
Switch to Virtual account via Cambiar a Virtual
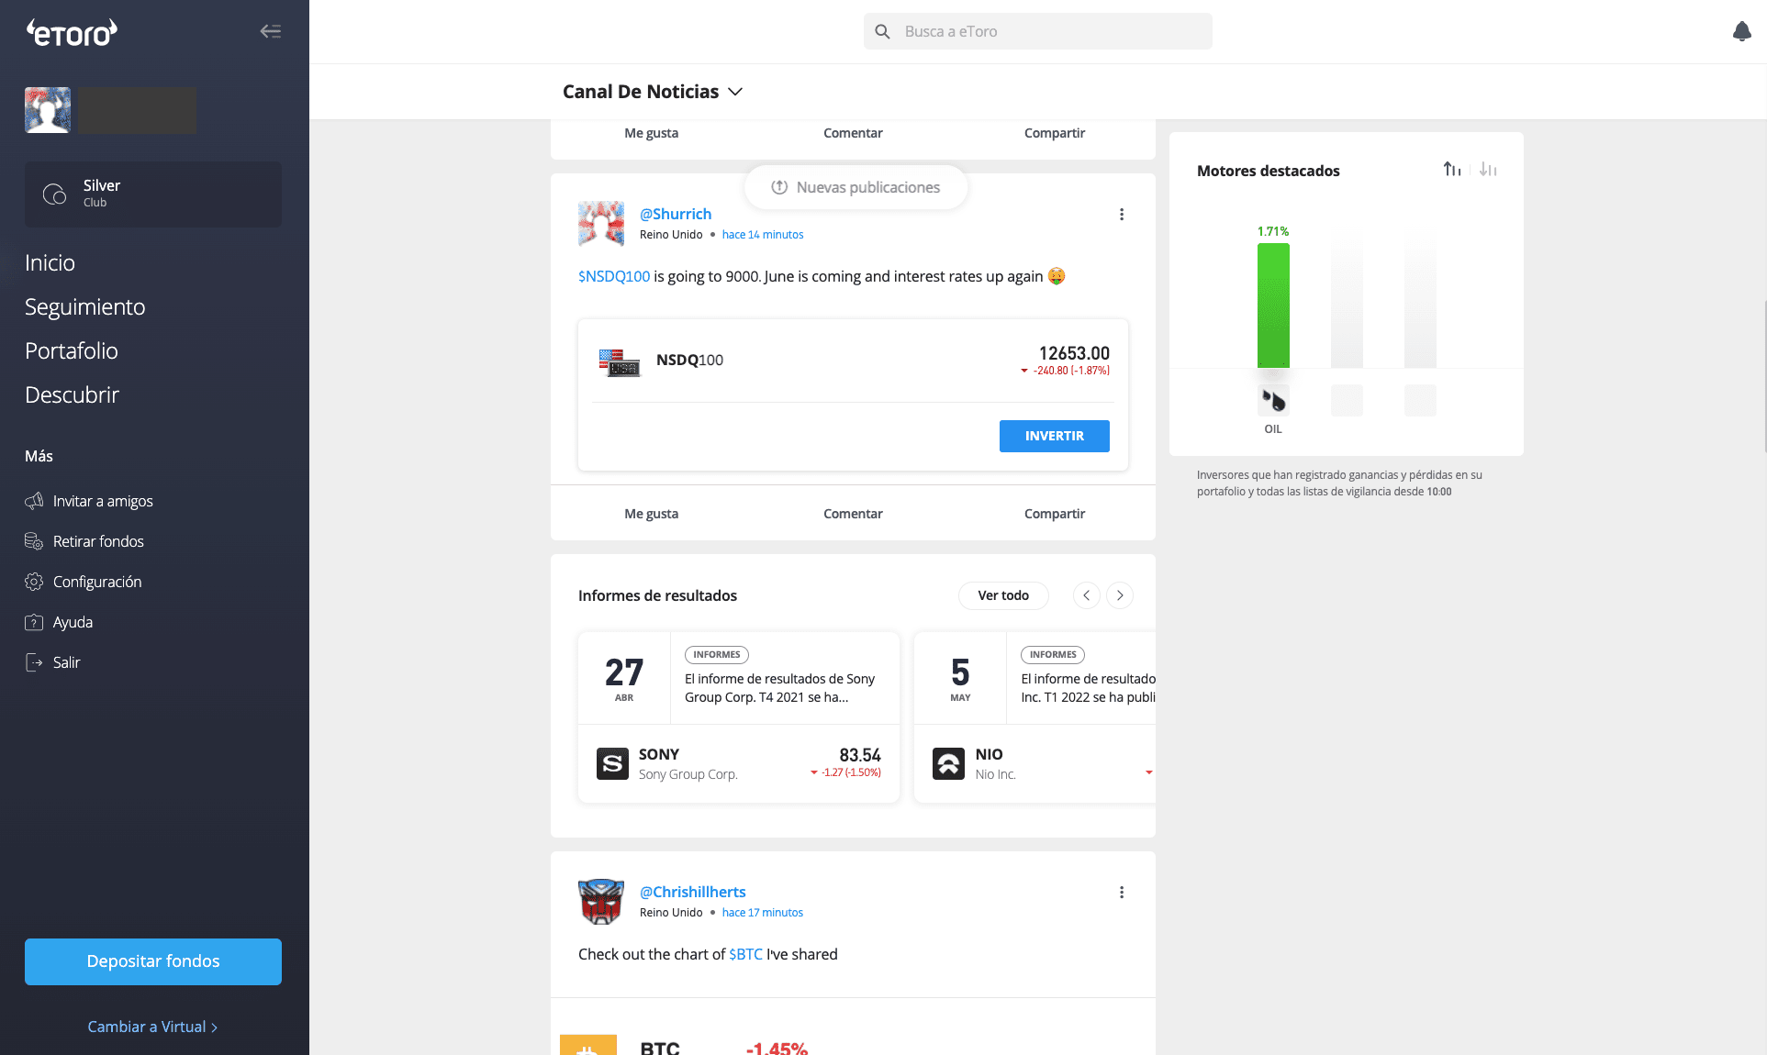(x=152, y=1027)
